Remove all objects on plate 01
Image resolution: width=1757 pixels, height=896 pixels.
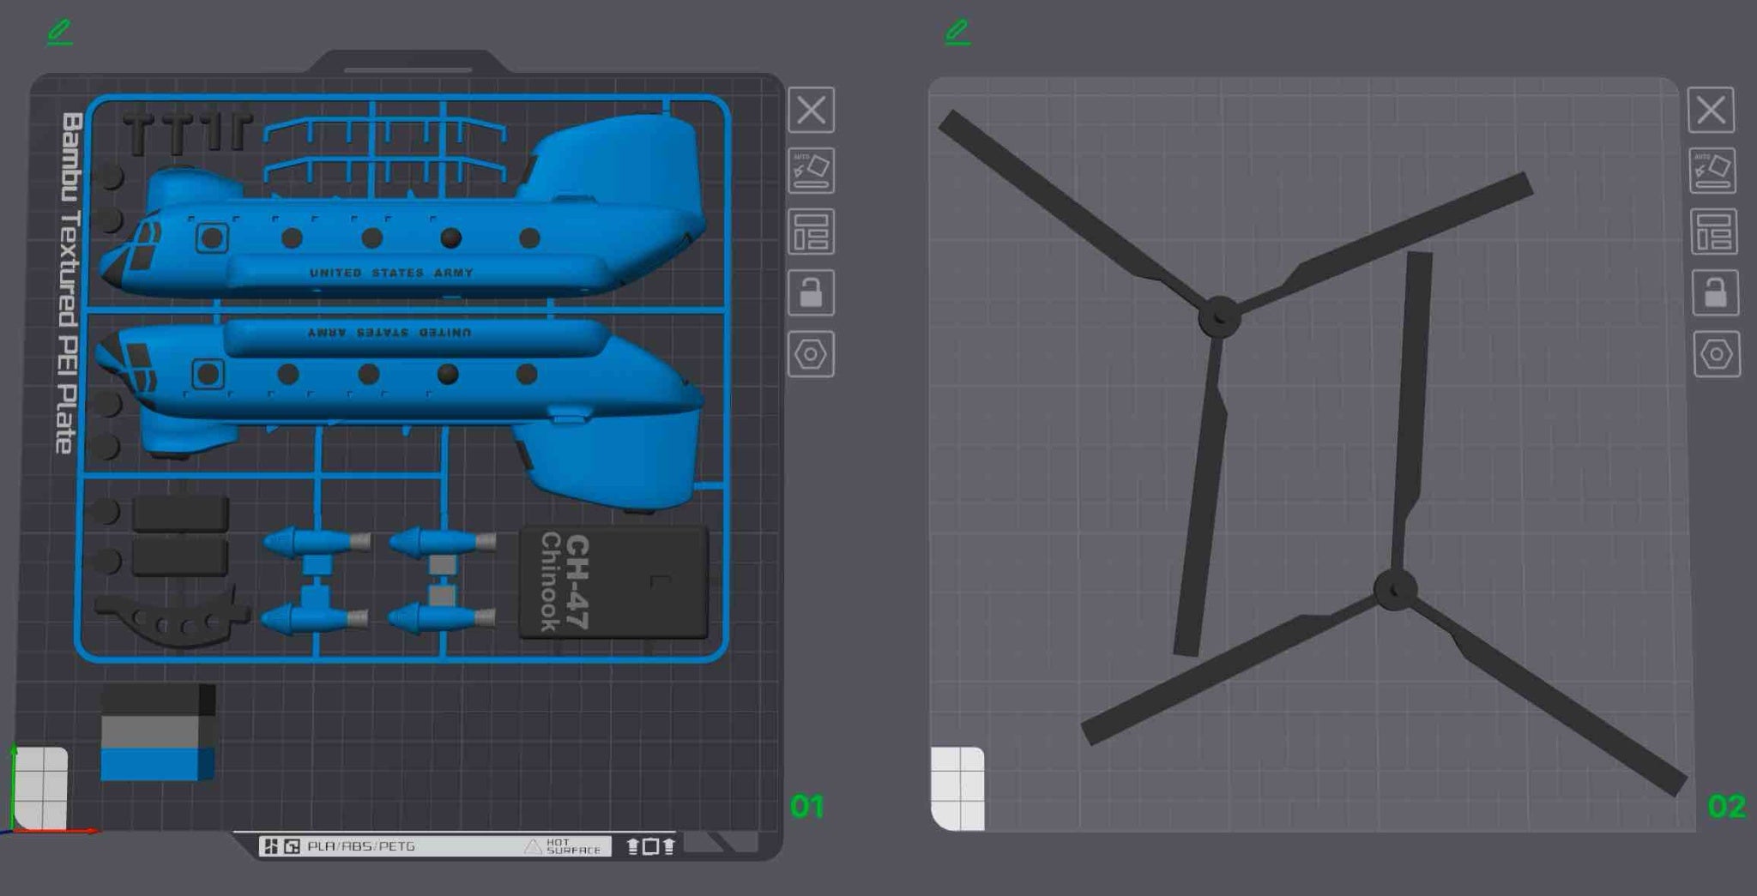[x=811, y=110]
